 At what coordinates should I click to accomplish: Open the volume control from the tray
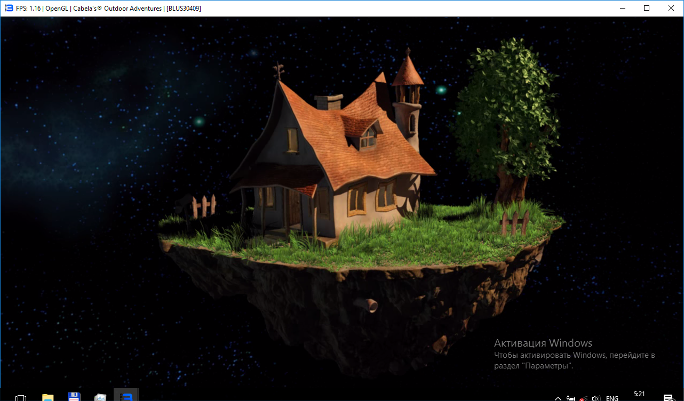pyautogui.click(x=596, y=398)
